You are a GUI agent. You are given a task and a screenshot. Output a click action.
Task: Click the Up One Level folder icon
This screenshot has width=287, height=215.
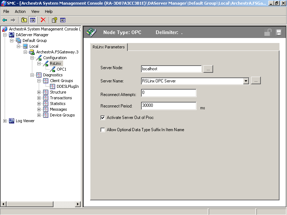[x=24, y=20]
